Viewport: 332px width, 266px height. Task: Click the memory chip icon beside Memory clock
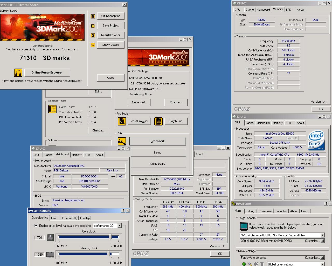click(50, 255)
